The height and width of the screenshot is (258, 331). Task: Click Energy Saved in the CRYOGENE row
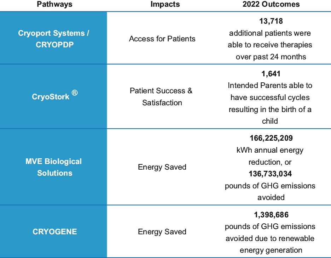(x=162, y=232)
